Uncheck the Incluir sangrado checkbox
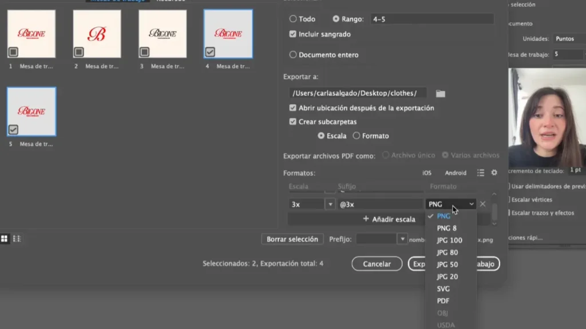 293,34
